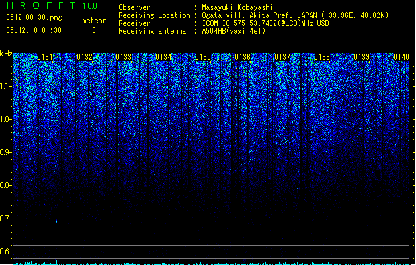Click the cyan signal level graph at bottom
The image size is (416, 265).
pyautogui.click(x=212, y=262)
